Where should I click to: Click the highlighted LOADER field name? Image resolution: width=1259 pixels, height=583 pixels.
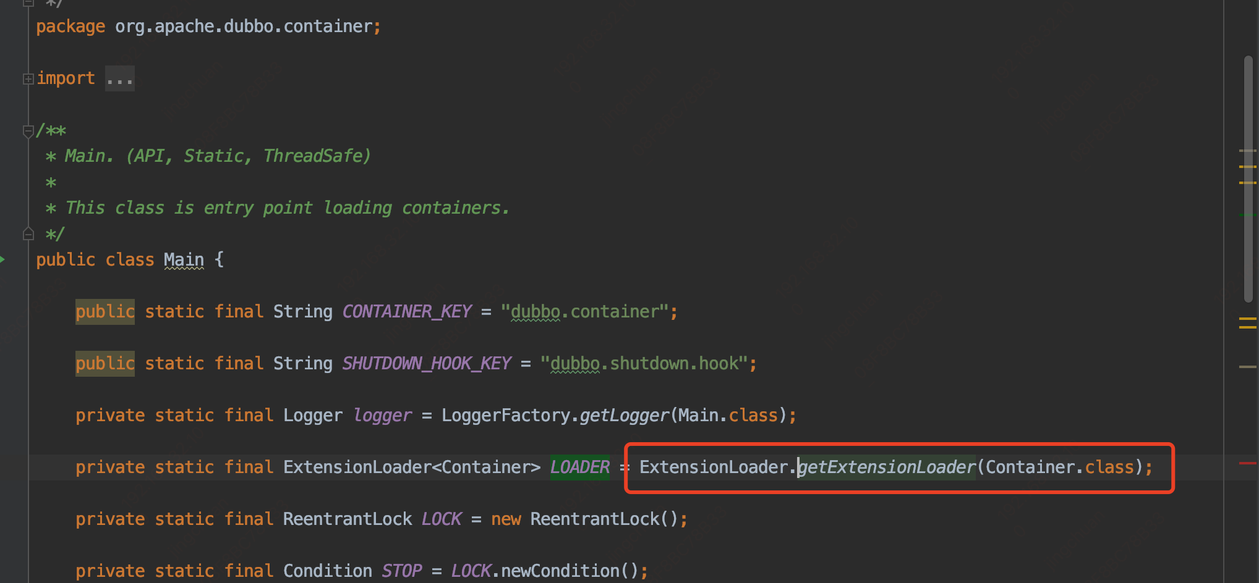pyautogui.click(x=580, y=467)
